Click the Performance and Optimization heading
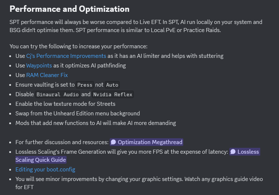 tap(70, 9)
